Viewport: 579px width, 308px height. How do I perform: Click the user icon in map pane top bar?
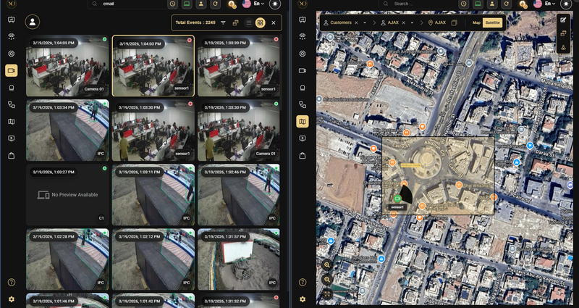click(492, 4)
